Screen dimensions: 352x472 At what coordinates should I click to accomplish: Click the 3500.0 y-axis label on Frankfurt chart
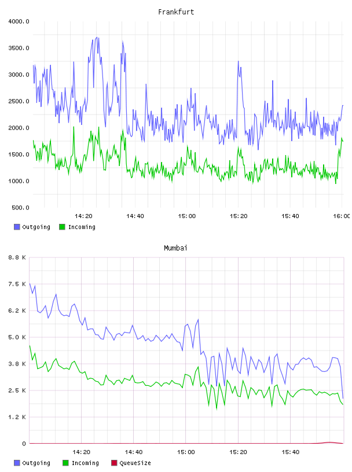[19, 48]
